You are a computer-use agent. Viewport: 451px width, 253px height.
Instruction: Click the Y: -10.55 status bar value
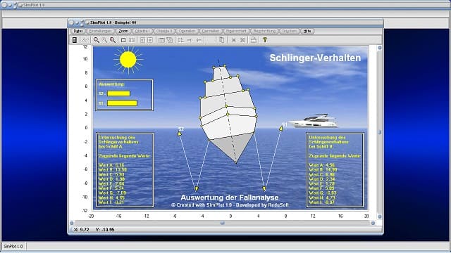105,230
